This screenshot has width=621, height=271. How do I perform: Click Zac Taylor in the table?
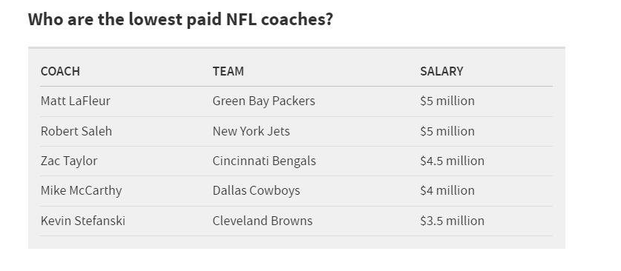pos(69,161)
